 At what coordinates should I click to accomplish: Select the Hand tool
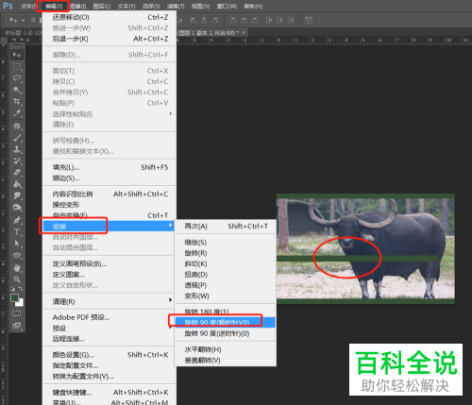(x=17, y=268)
